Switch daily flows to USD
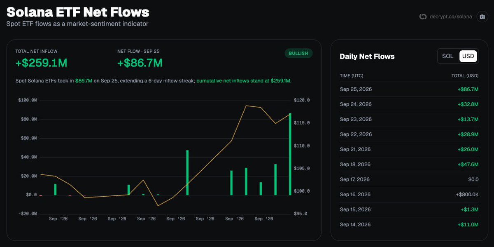494x247 pixels. [x=468, y=56]
